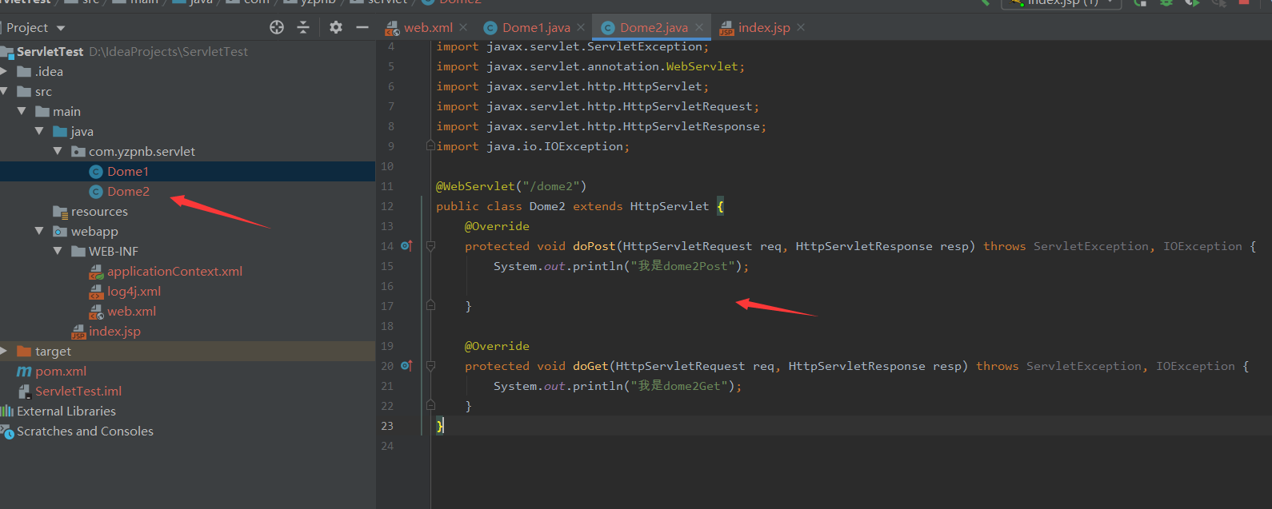Screen dimensions: 1272x509
Task: Collapse the com.yzpnb.servlet package arrow
Action: click(x=58, y=151)
